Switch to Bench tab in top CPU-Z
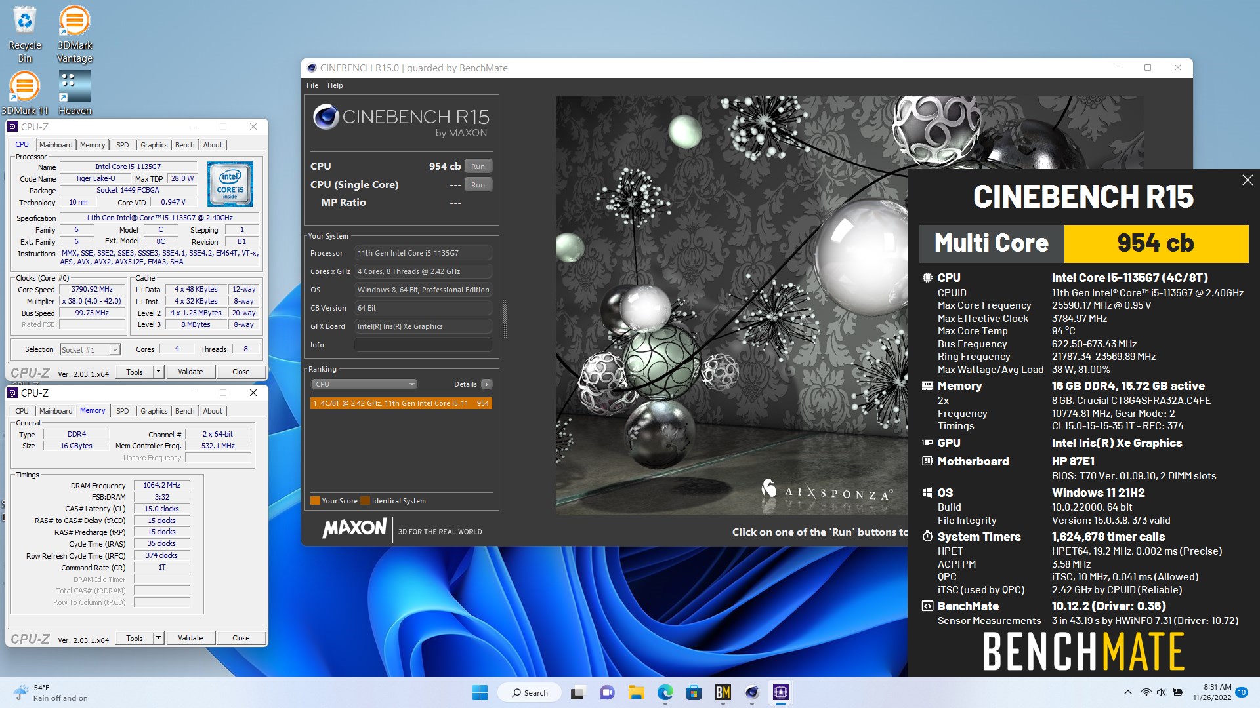 [185, 145]
